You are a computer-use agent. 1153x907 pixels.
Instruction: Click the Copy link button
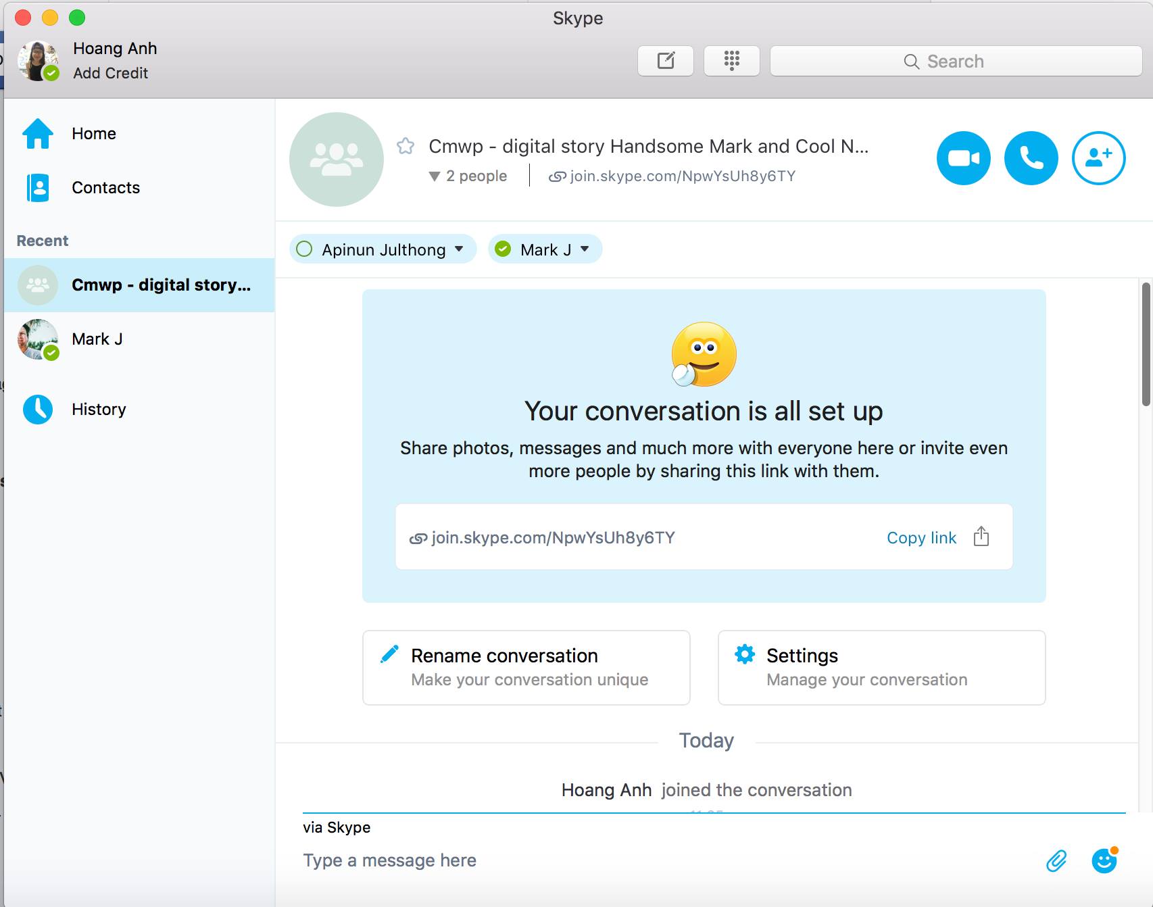(x=921, y=538)
